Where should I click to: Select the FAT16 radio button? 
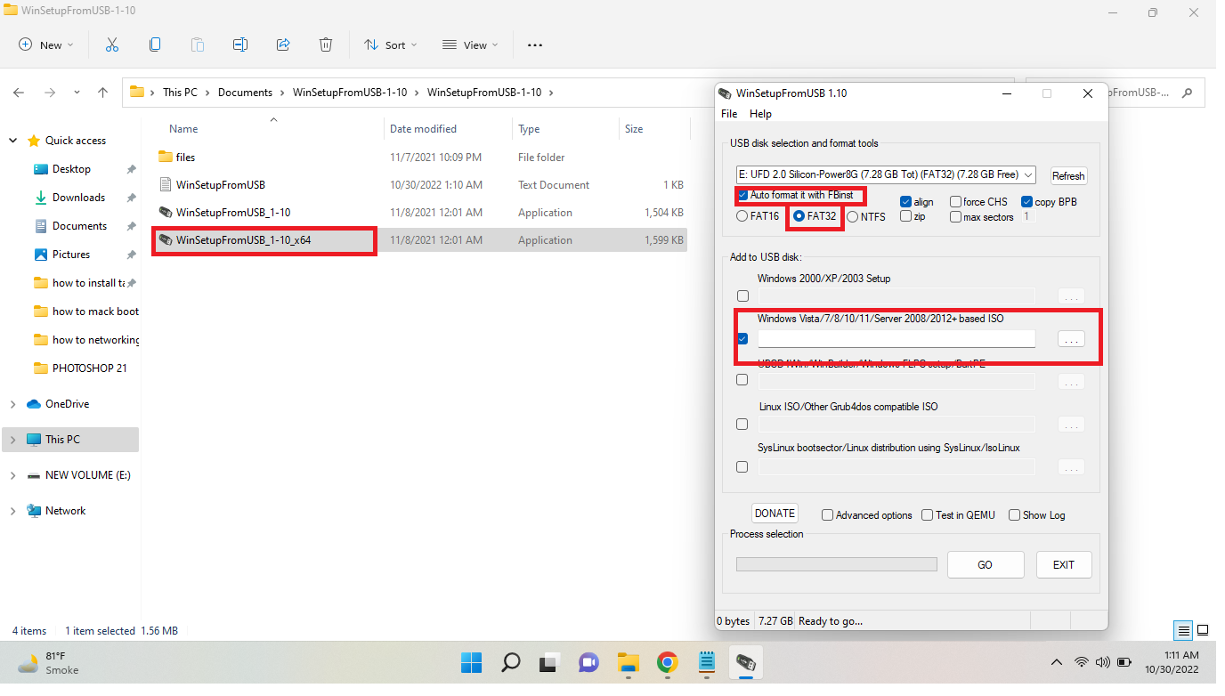[742, 216]
